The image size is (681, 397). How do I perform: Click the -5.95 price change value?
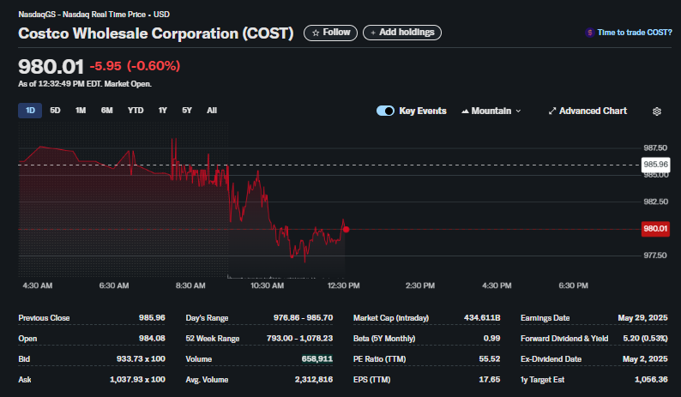[x=105, y=66]
